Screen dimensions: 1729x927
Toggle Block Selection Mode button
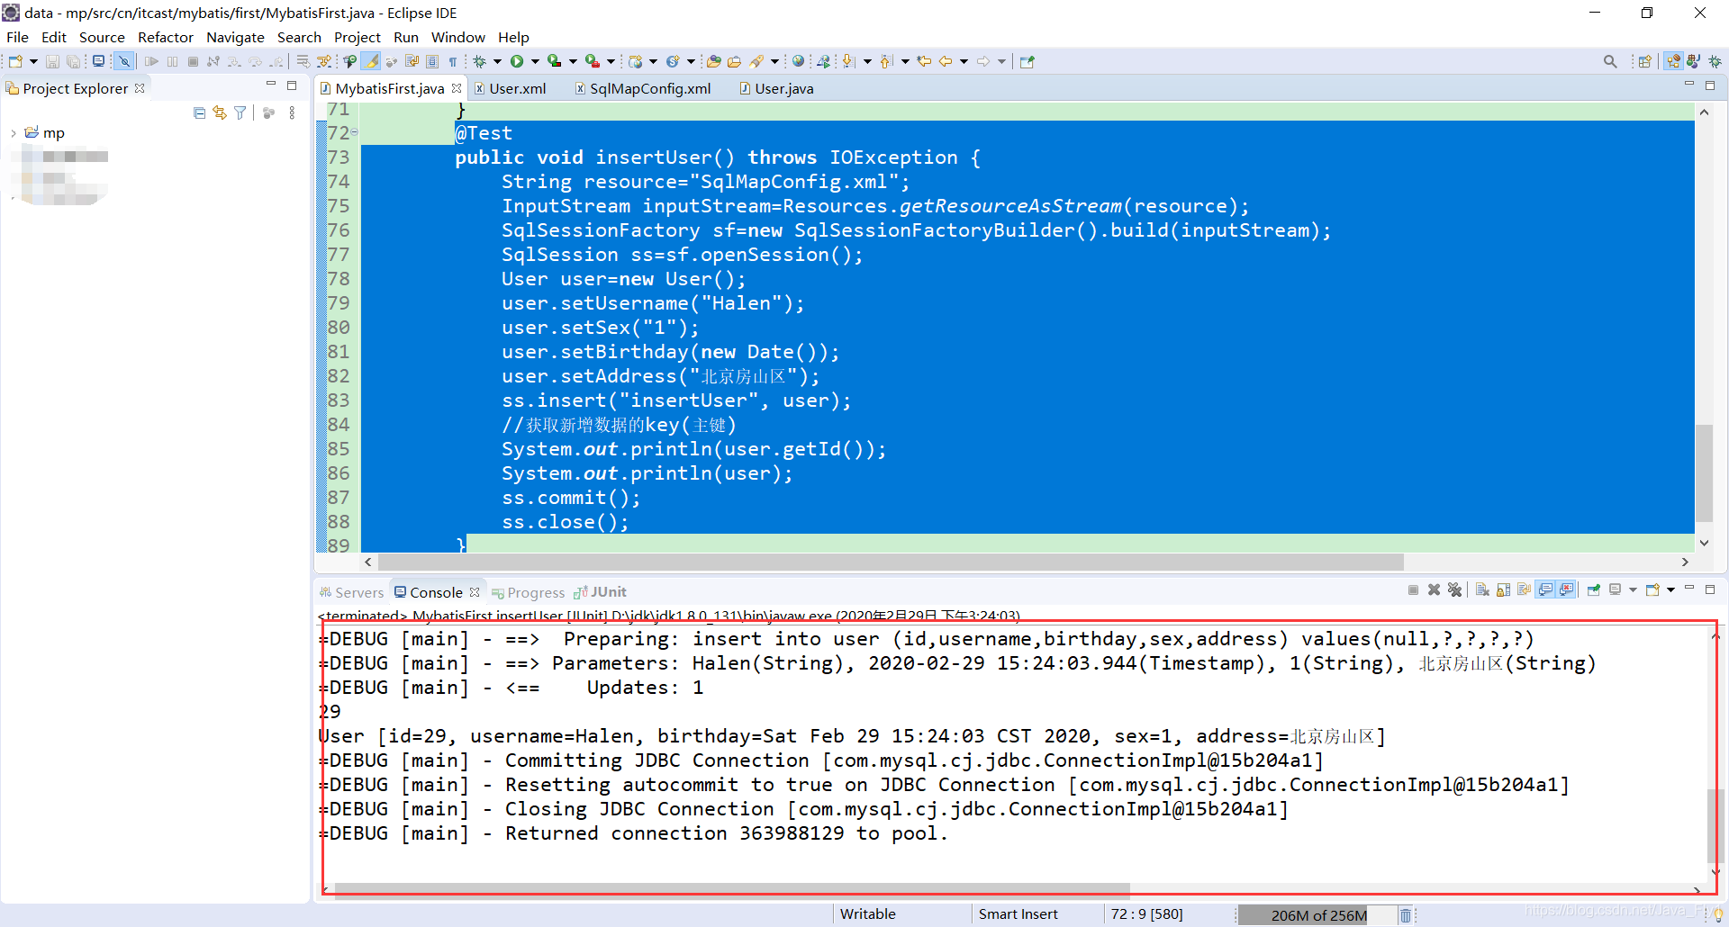point(432,61)
